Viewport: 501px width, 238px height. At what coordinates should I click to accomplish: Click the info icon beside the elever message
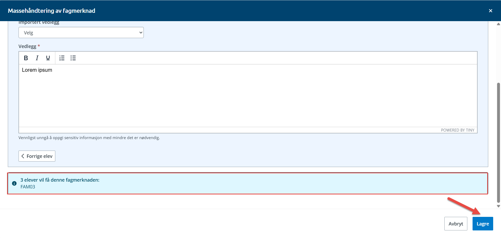pyautogui.click(x=14, y=183)
